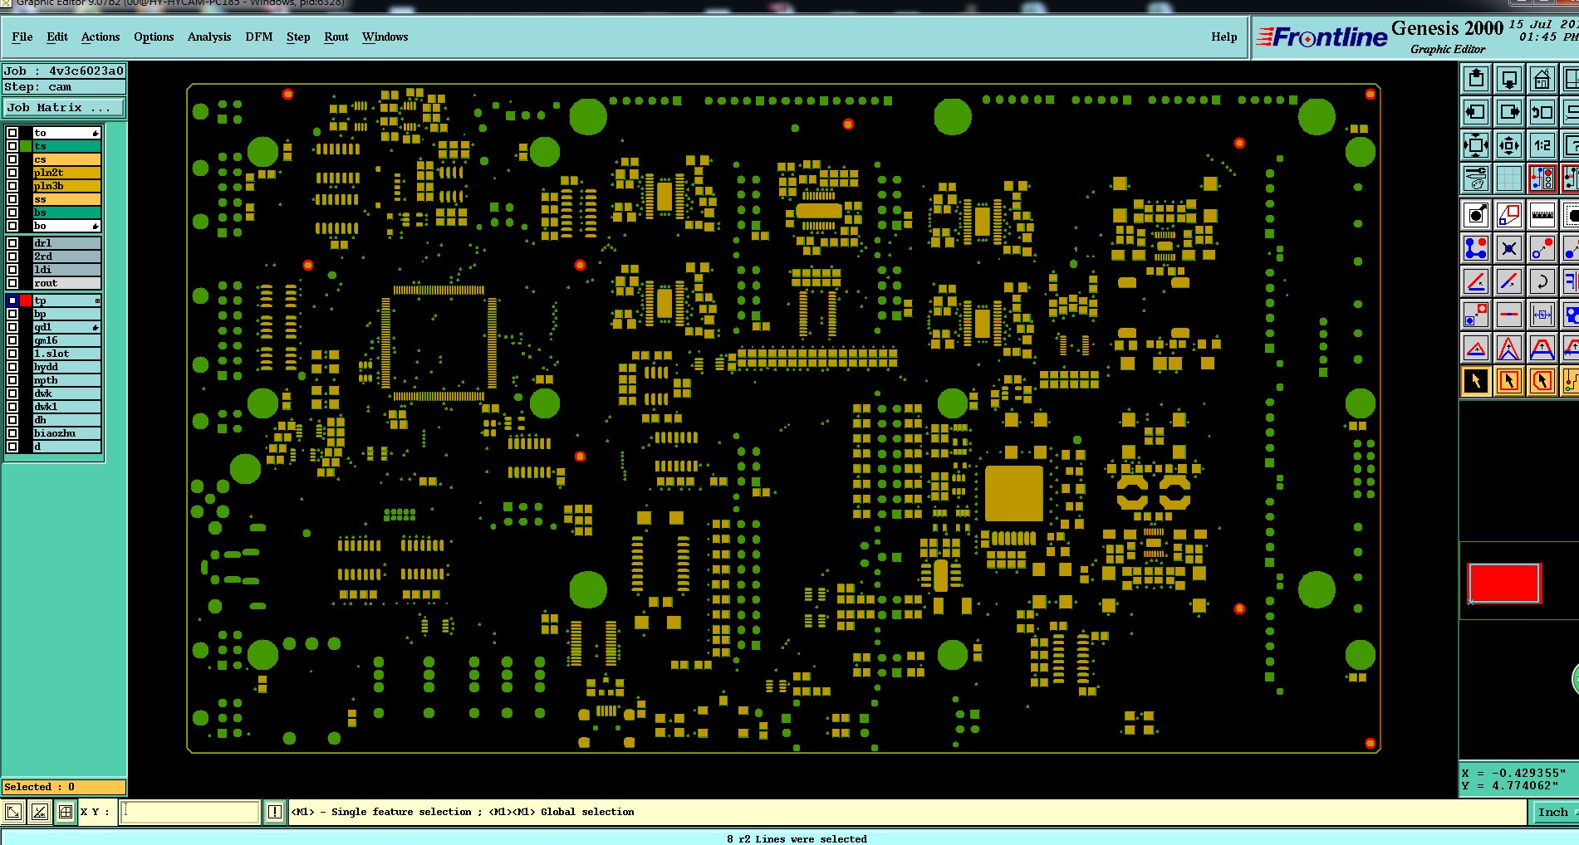The height and width of the screenshot is (845, 1579).
Task: Toggle the checkbox for layer pln2t
Action: pyautogui.click(x=12, y=173)
